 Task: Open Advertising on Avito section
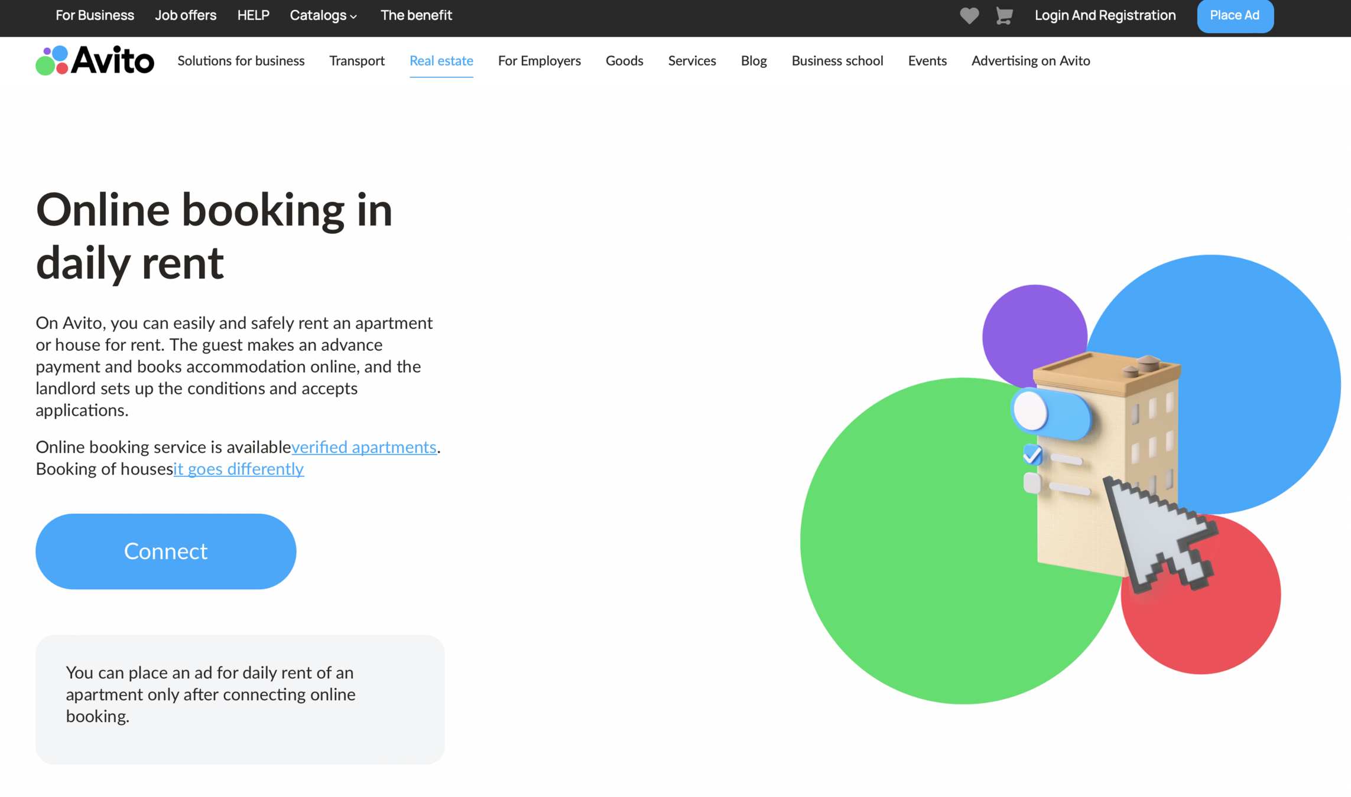(x=1030, y=60)
